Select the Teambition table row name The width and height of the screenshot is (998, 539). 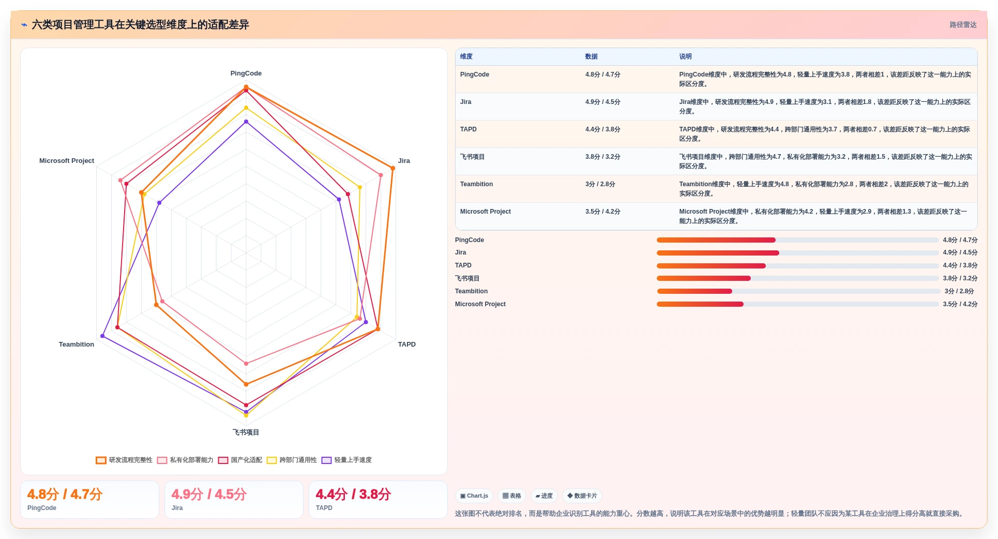[476, 184]
